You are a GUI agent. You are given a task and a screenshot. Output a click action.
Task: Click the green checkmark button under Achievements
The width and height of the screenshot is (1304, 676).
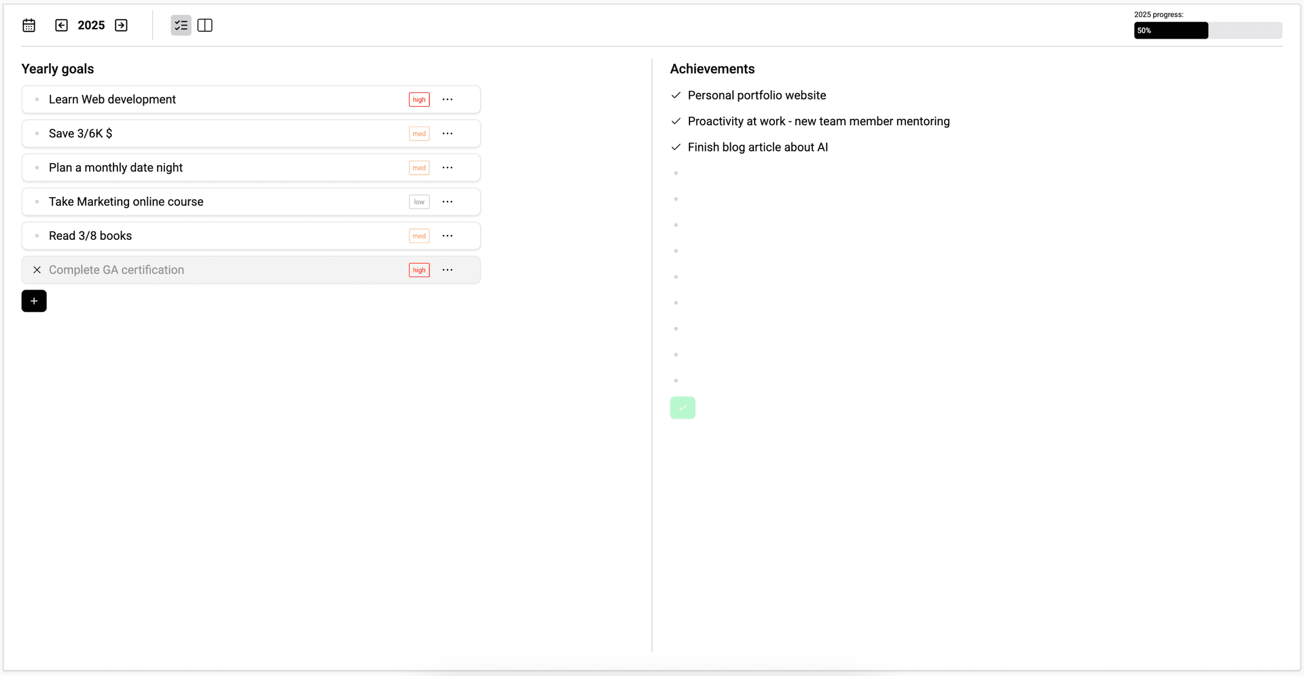pos(683,408)
